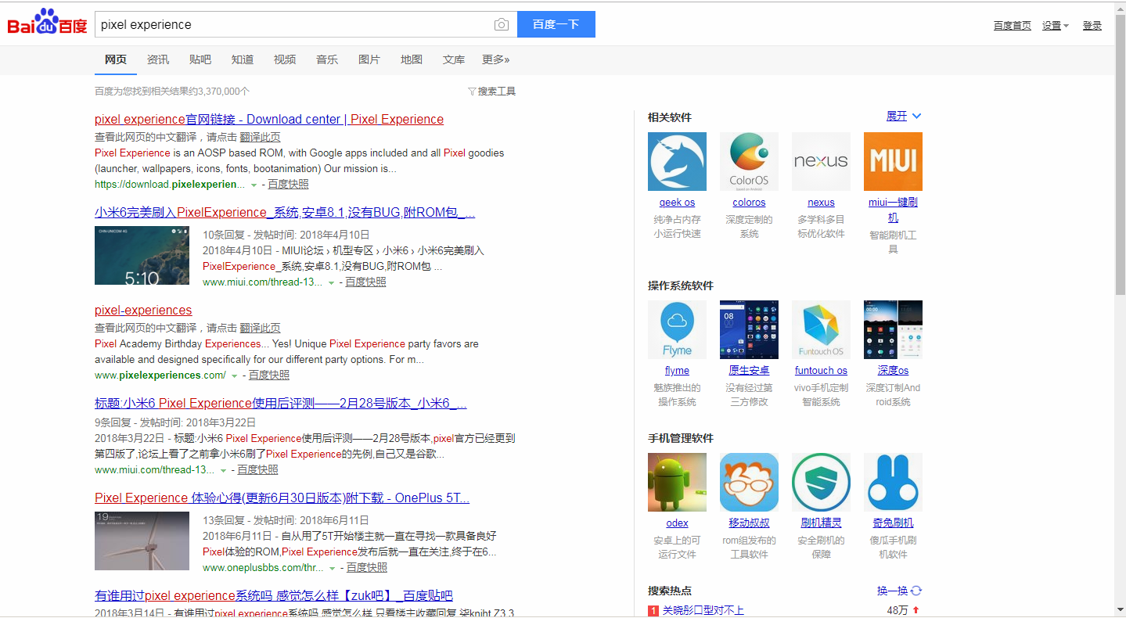Open 小米6完美刷入PixelExperience result title
1126x618 pixels.
point(285,212)
